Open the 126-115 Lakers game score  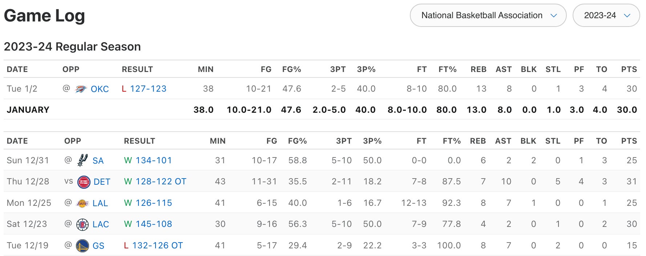pos(154,203)
